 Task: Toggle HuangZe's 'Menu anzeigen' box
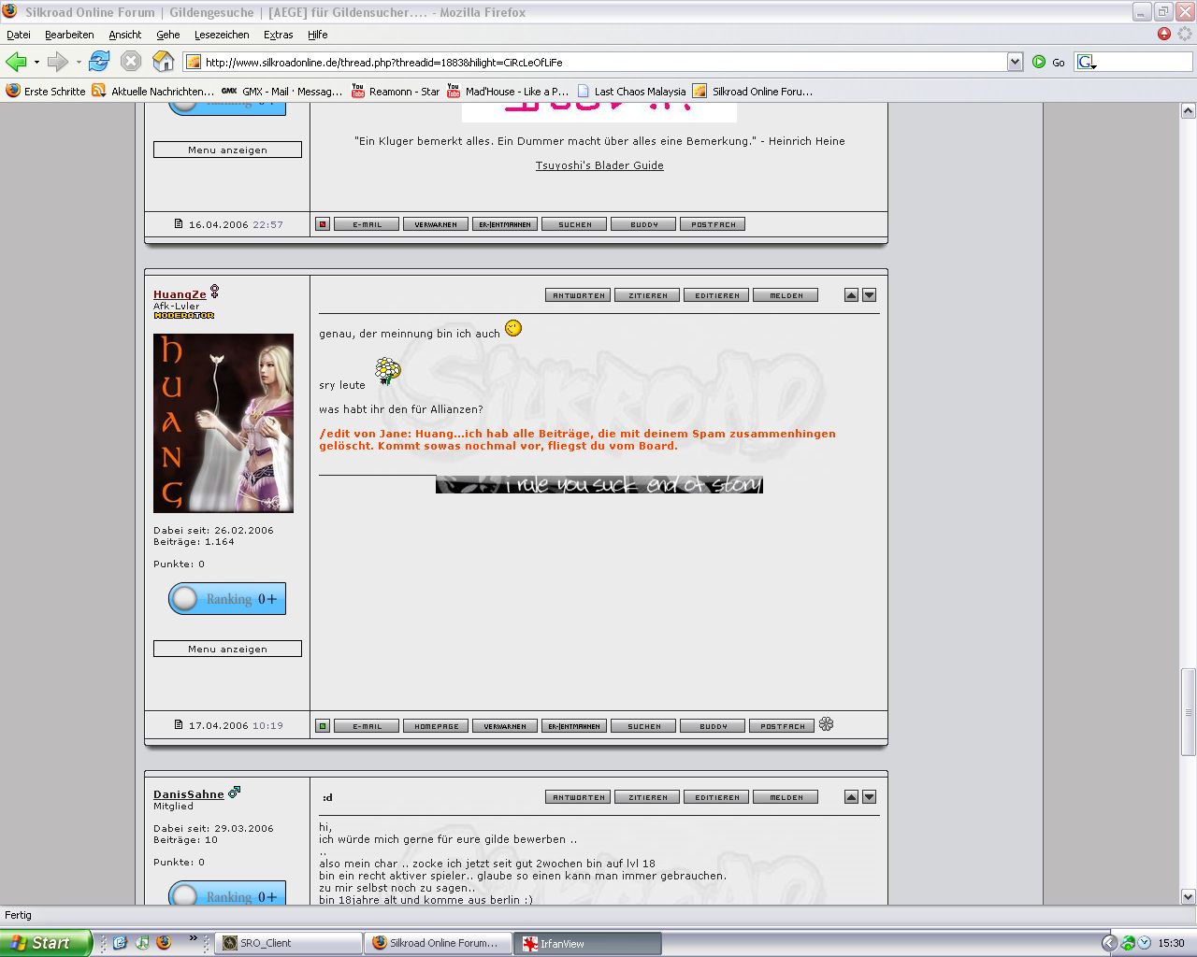click(227, 649)
